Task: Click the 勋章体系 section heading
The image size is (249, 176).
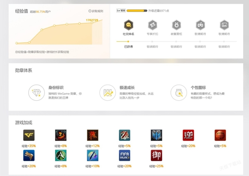Action: 24,70
